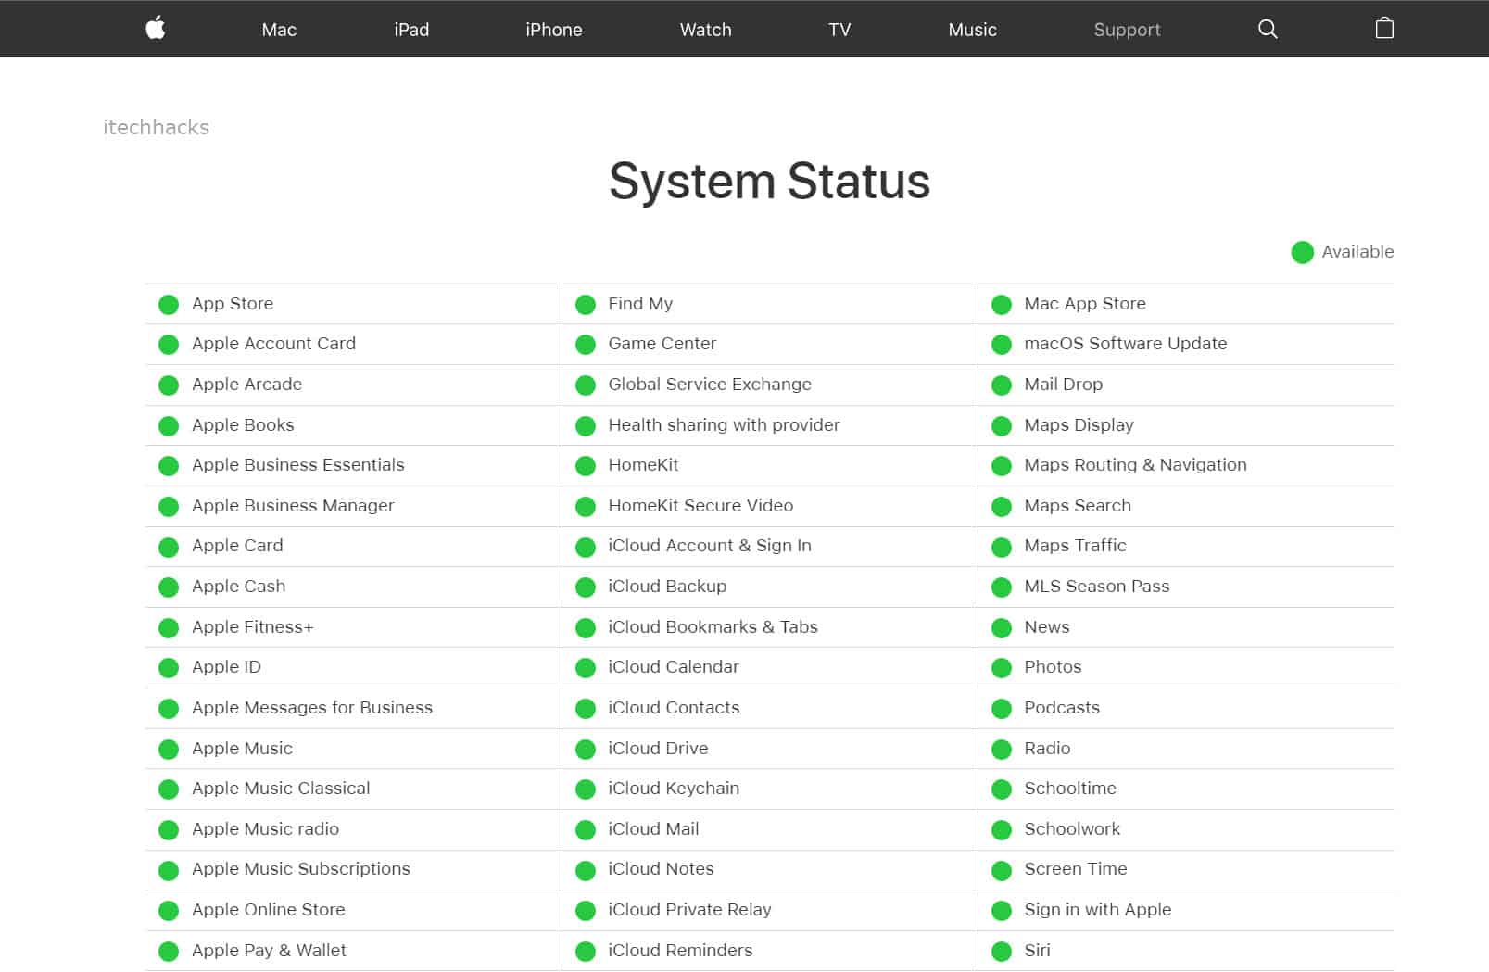Click the System Status heading
Viewport: 1489px width, 972px height.
tap(769, 181)
